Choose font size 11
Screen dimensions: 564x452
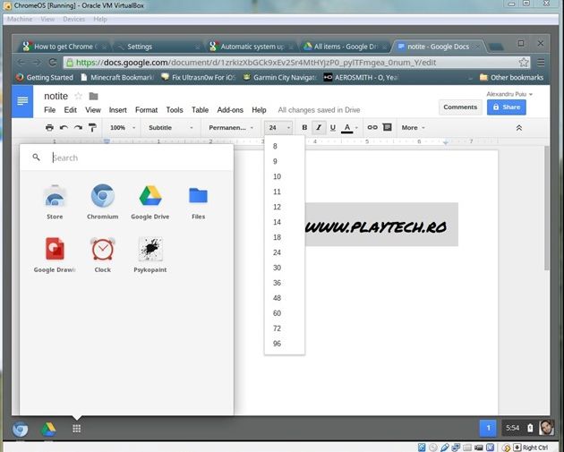(285, 192)
